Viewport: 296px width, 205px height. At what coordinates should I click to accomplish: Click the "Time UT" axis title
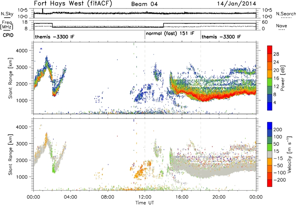(x=145, y=202)
